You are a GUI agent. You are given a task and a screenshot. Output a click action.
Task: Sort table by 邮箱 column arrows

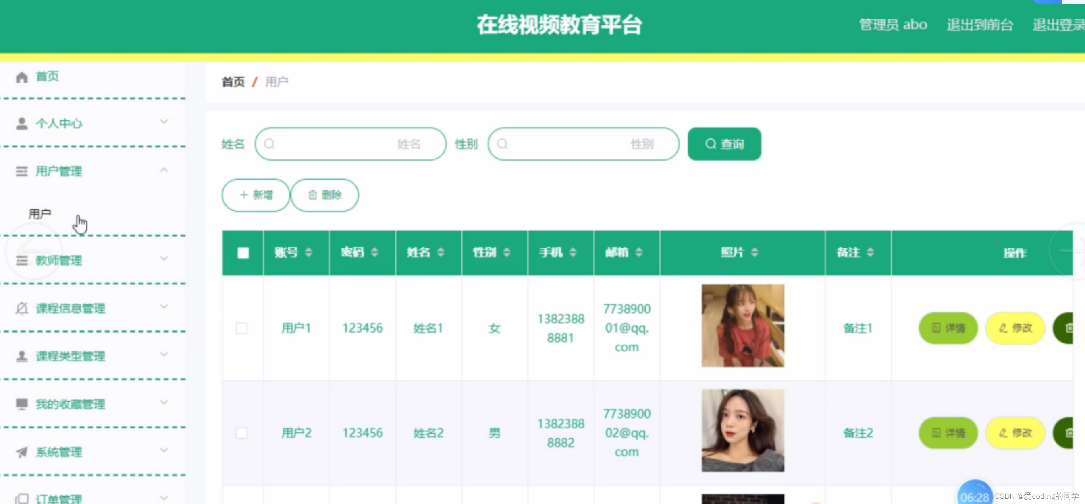click(x=639, y=252)
